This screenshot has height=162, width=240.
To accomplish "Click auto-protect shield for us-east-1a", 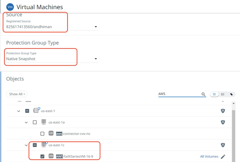I will click(x=223, y=122).
